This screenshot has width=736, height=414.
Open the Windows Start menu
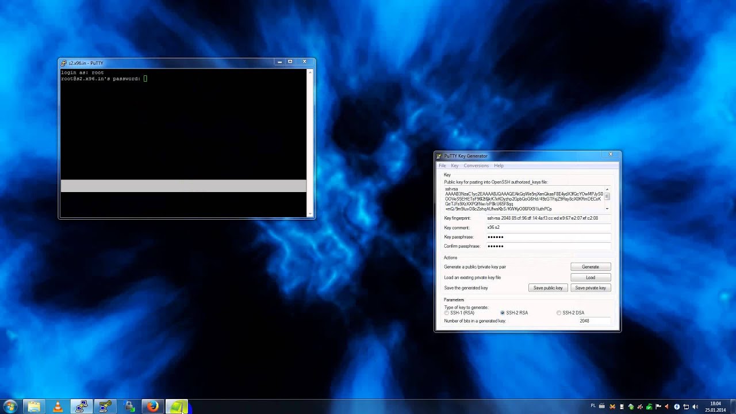tap(10, 407)
